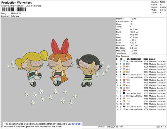Click 'Natural White' in stop row 14
The image size is (167, 129).
(136, 96)
